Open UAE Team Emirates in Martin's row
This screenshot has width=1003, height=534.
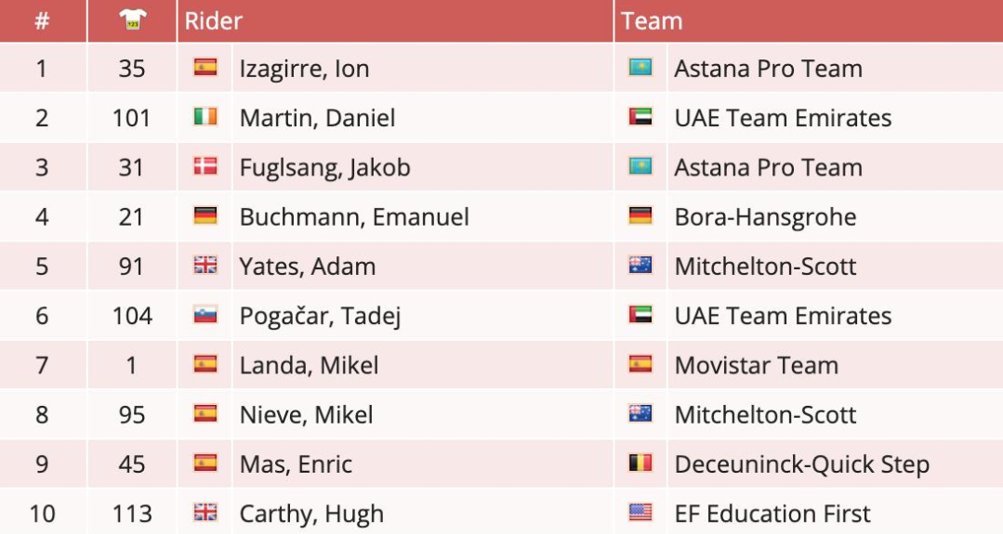click(x=783, y=118)
